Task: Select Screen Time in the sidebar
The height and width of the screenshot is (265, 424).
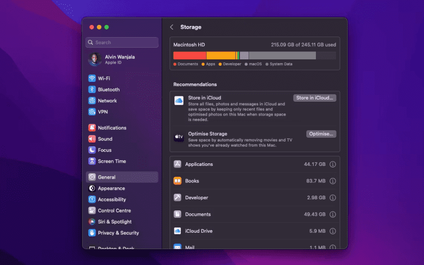Action: (x=112, y=161)
